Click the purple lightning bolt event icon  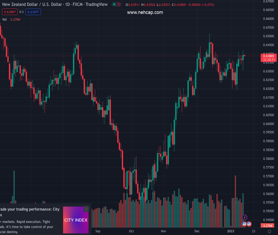click(245, 217)
